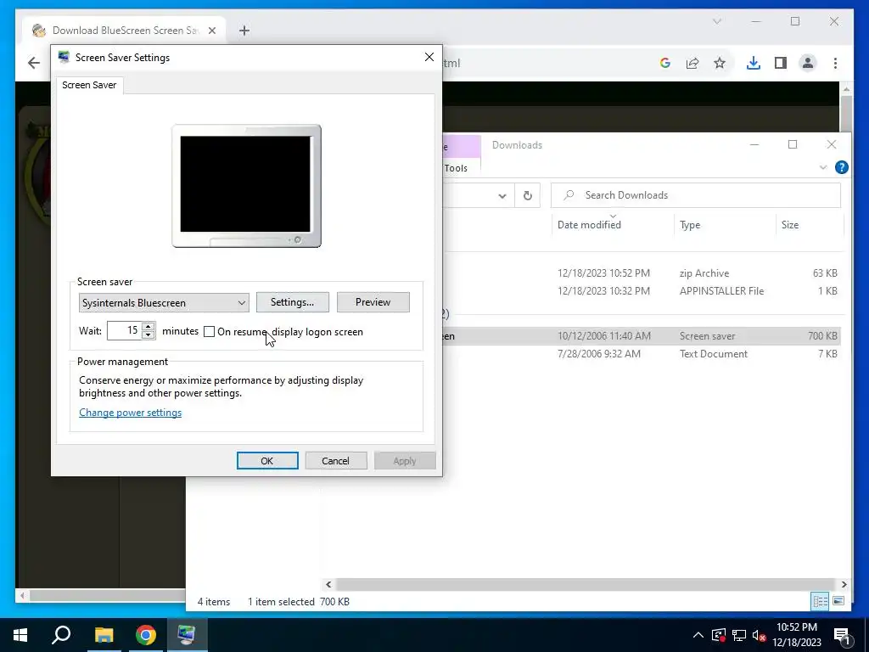Screen dimensions: 869x652
Task: Open the Windows Start menu
Action: tap(20, 635)
